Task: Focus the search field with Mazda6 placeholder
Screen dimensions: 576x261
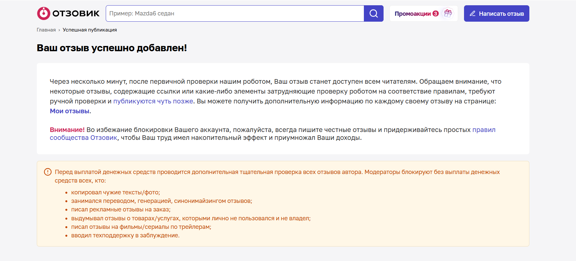Action: [x=235, y=13]
